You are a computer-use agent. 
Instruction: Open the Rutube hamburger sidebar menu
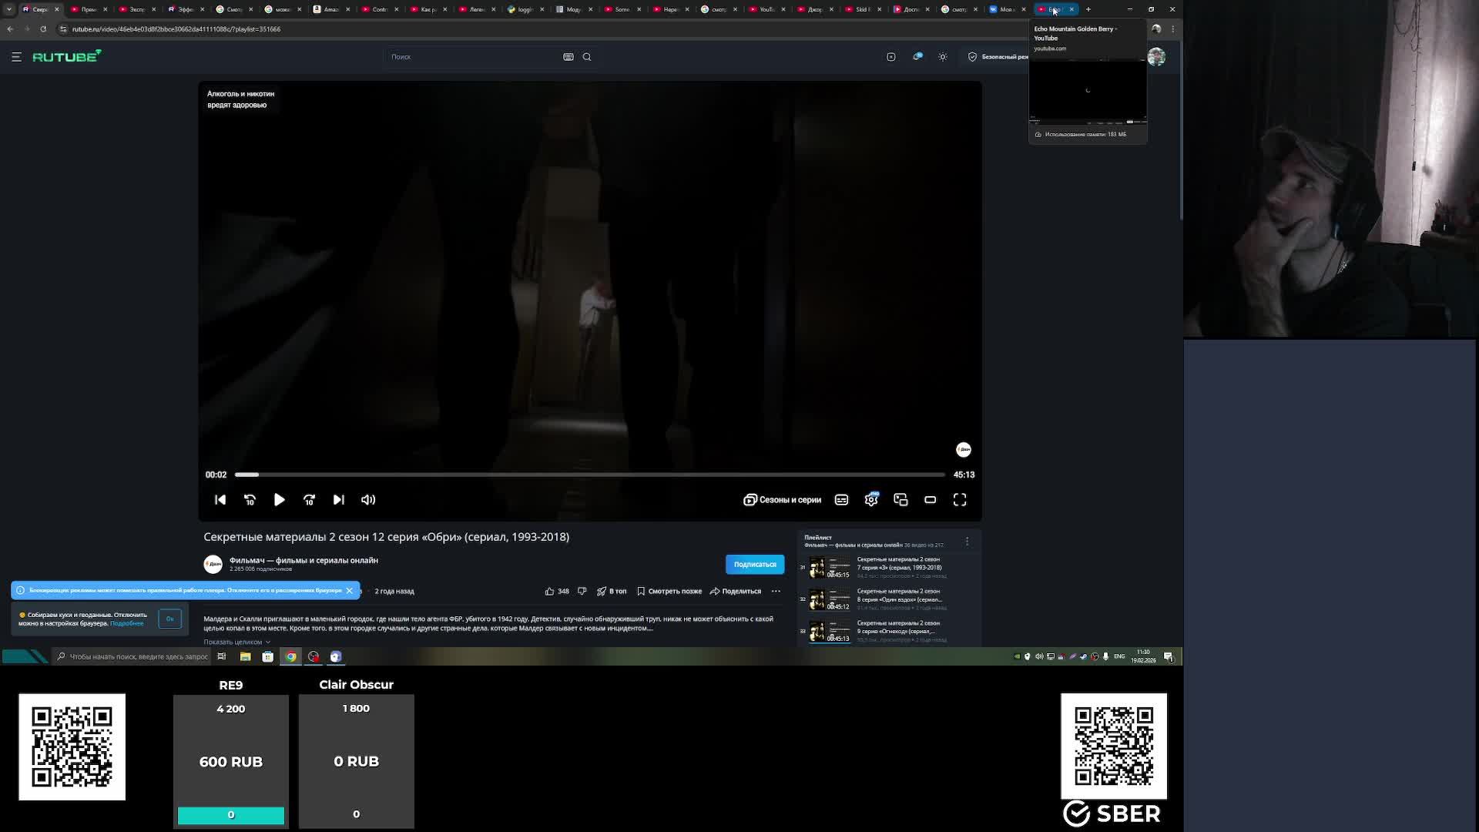pos(16,57)
